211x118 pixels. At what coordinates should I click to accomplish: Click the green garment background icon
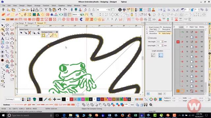click(34, 99)
